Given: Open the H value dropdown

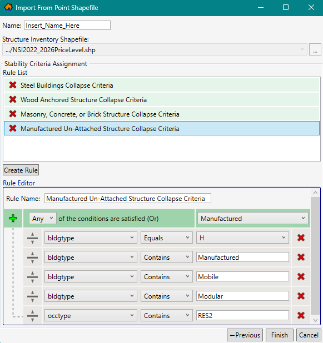Looking at the screenshot, I should pos(242,238).
